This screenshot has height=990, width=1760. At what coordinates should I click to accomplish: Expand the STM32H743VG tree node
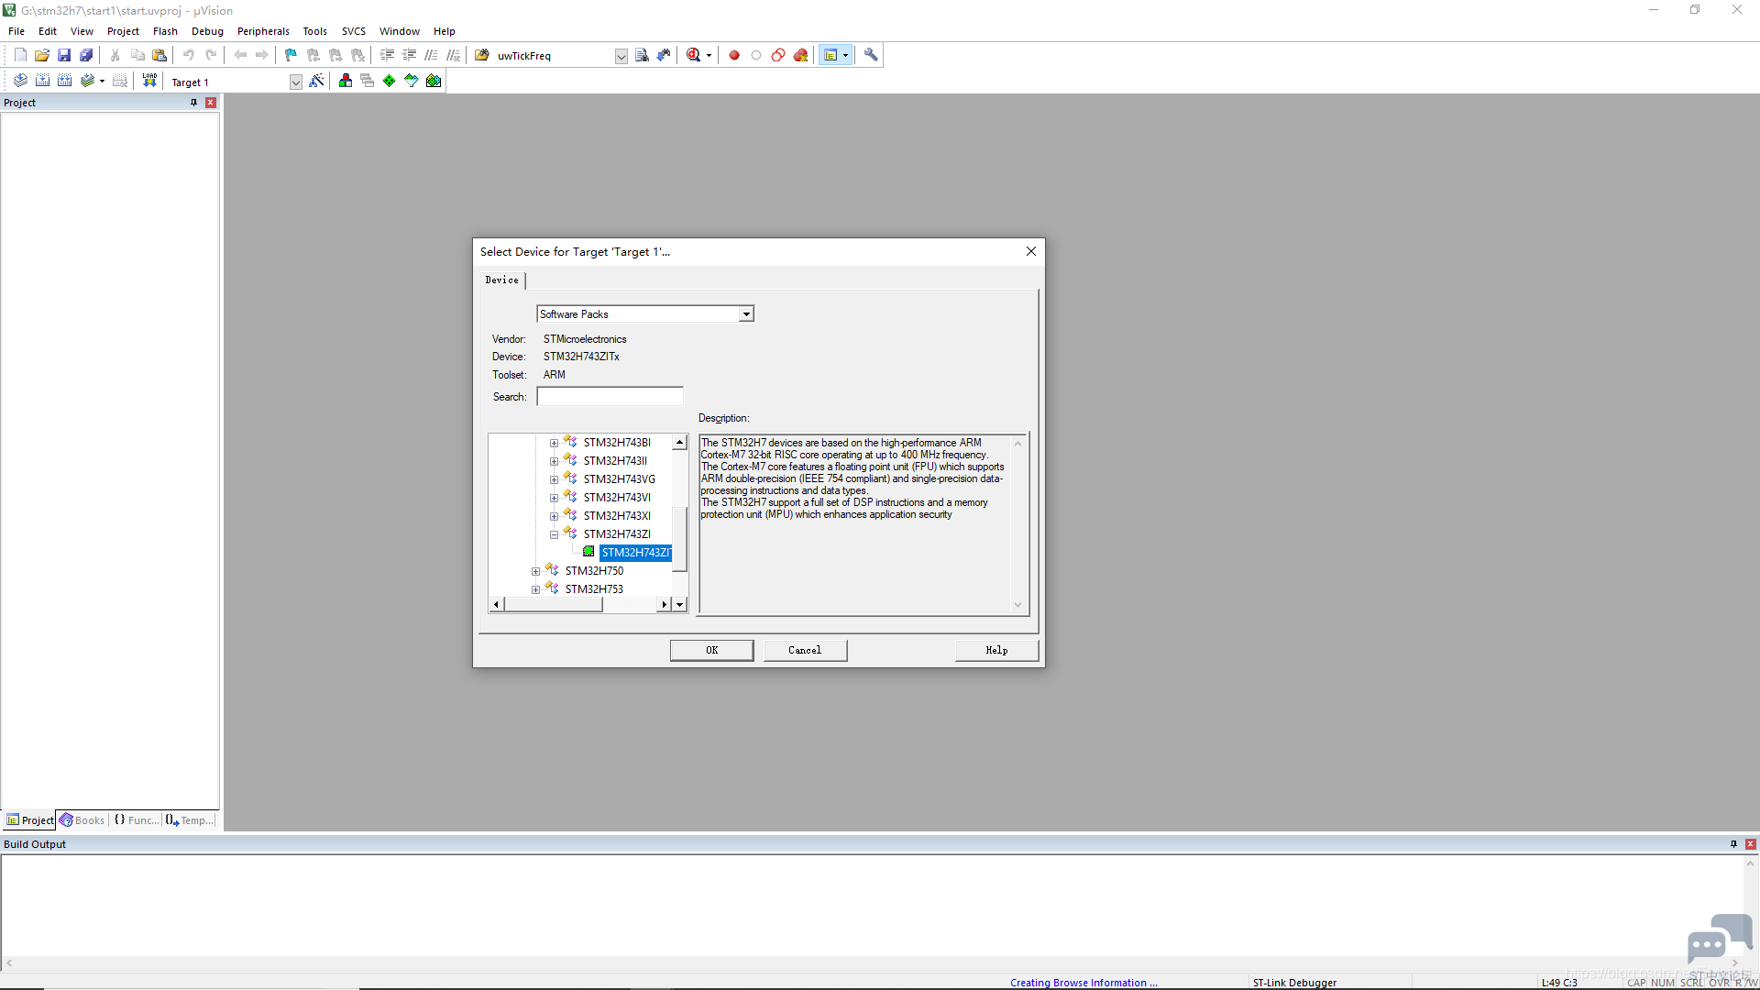554,480
